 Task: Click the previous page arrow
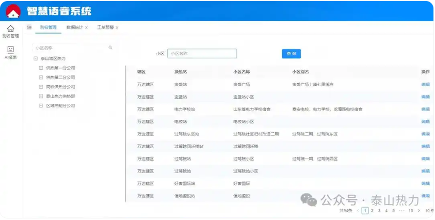(358, 211)
